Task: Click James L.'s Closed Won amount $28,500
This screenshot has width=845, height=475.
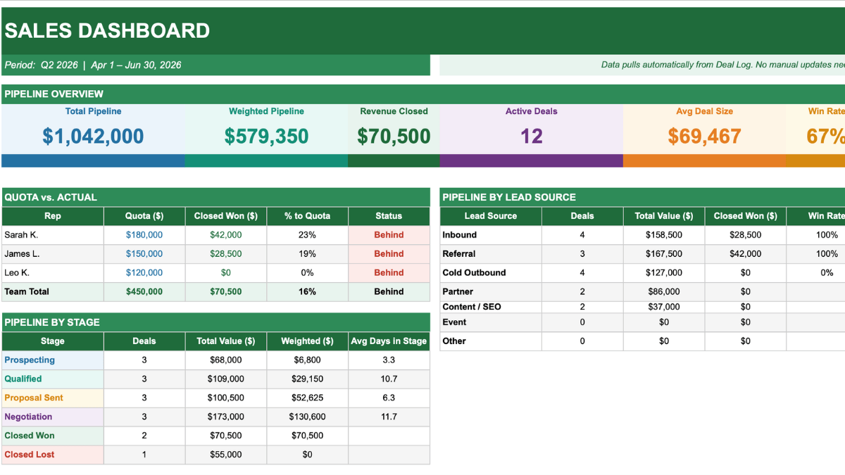Action: tap(225, 253)
